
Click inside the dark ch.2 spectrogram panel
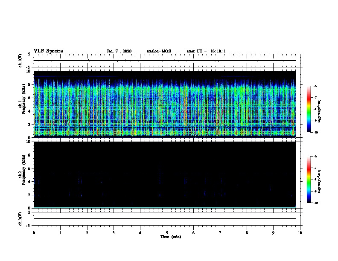[x=165, y=175]
